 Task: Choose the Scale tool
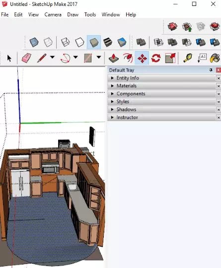(x=170, y=58)
